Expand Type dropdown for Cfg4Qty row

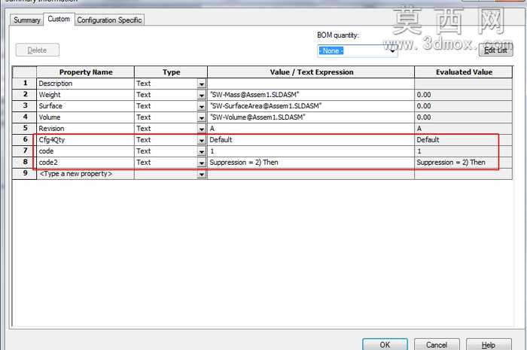click(202, 141)
